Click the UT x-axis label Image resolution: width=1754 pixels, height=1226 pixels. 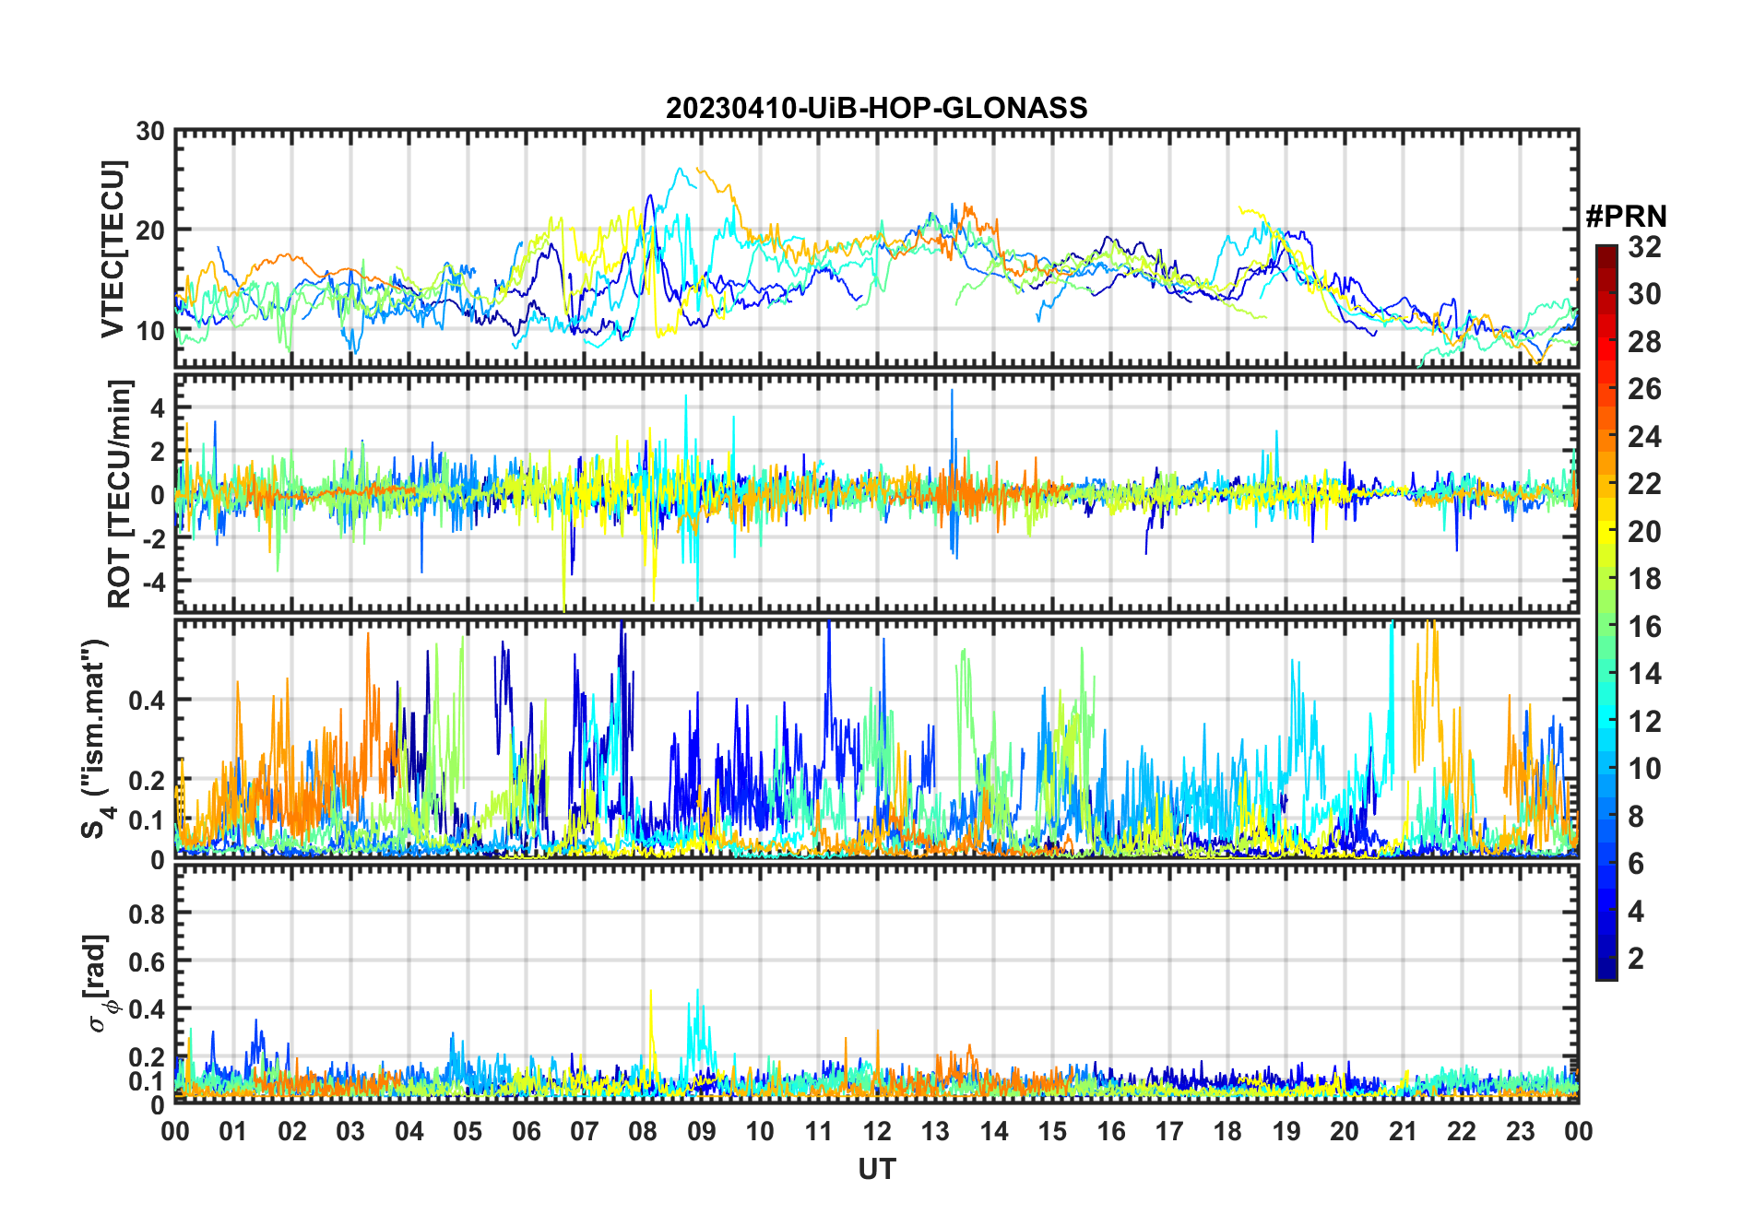pos(876,1169)
